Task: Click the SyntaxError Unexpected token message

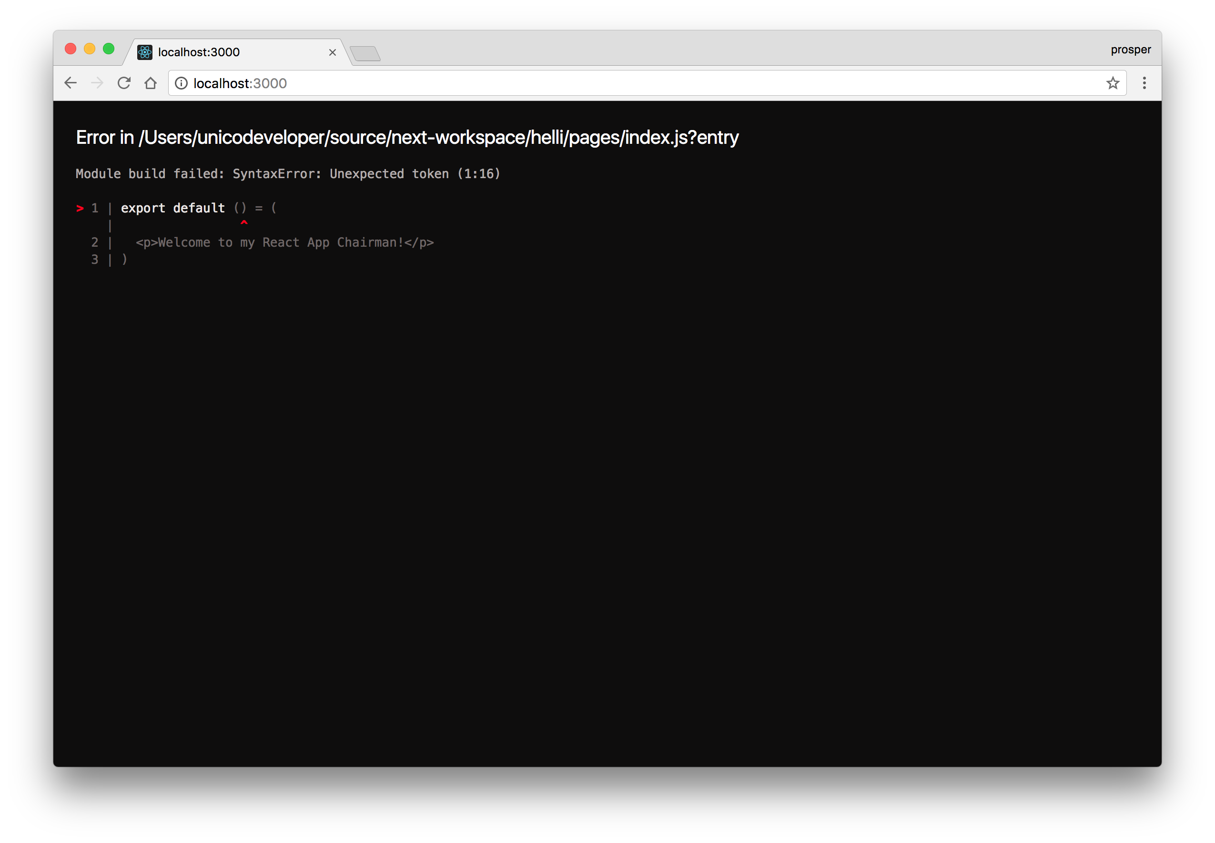Action: pos(288,174)
